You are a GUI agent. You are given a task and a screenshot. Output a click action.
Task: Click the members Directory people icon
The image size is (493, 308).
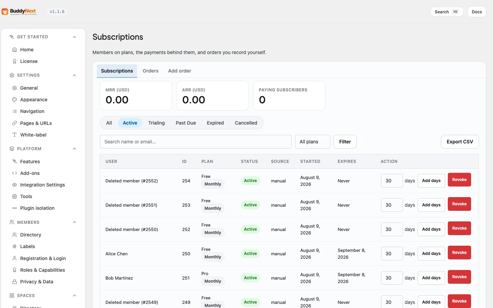click(x=14, y=235)
